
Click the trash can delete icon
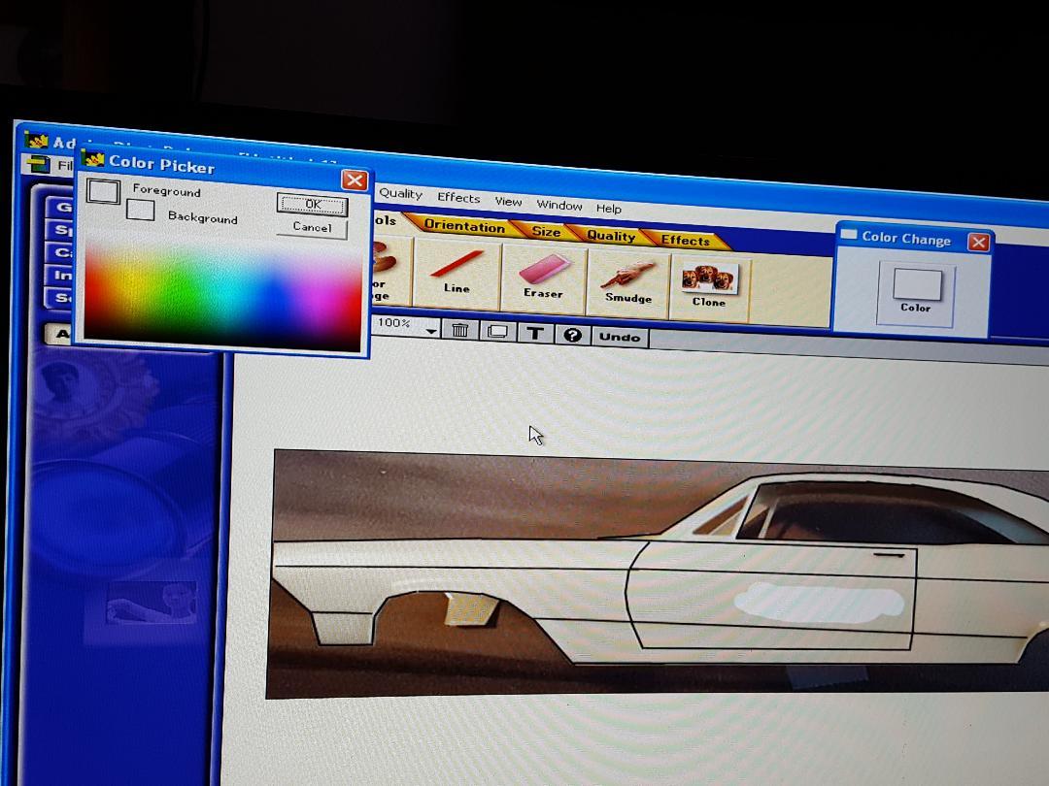tap(459, 330)
